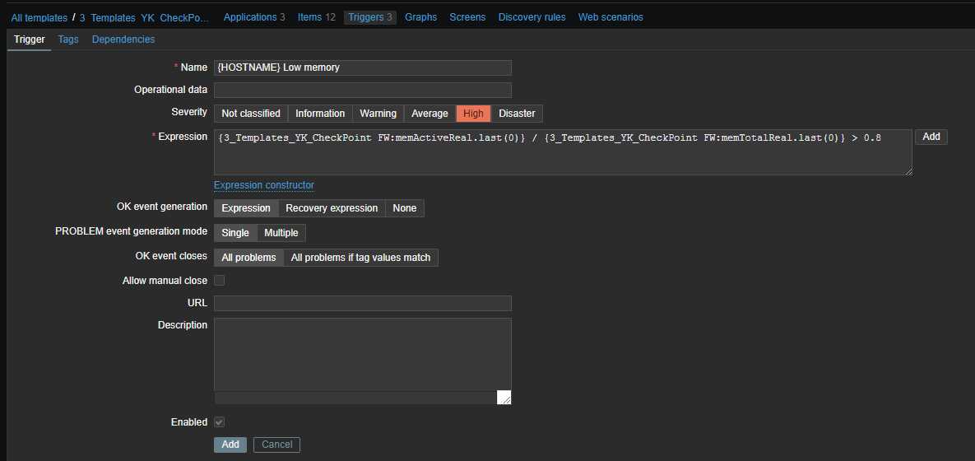
Task: Select None for OK event generation
Action: point(404,207)
